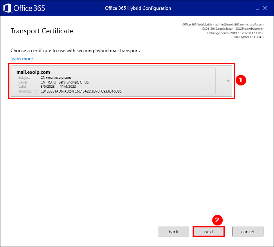Click the "Choose a certificate" instruction text
Viewport: 274px width, 247px height.
point(75,51)
